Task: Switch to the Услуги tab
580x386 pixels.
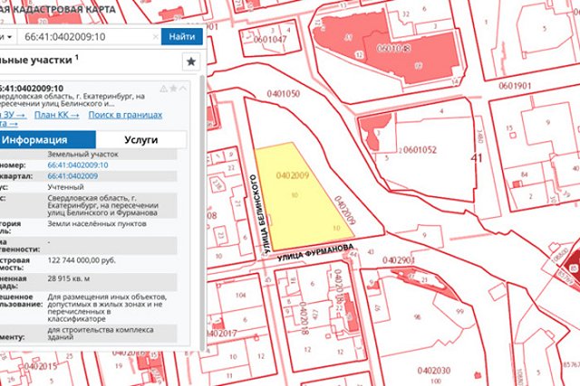Action: coord(140,141)
